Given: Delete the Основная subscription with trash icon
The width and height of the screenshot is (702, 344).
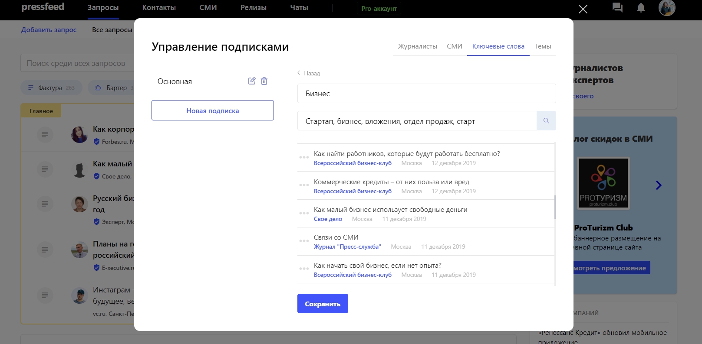Looking at the screenshot, I should [264, 81].
